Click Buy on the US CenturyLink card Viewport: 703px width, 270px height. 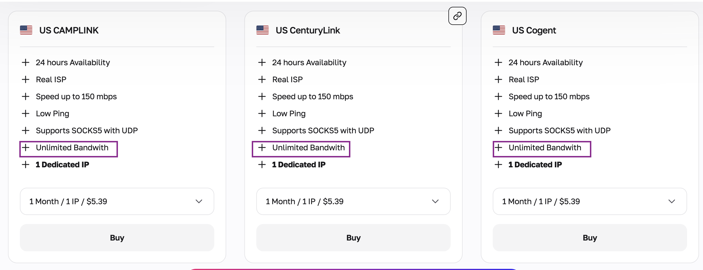[353, 238]
